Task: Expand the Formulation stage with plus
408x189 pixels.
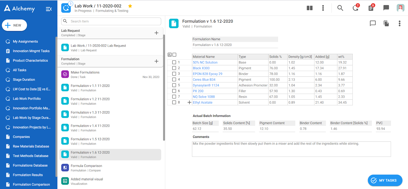Action: [157, 61]
